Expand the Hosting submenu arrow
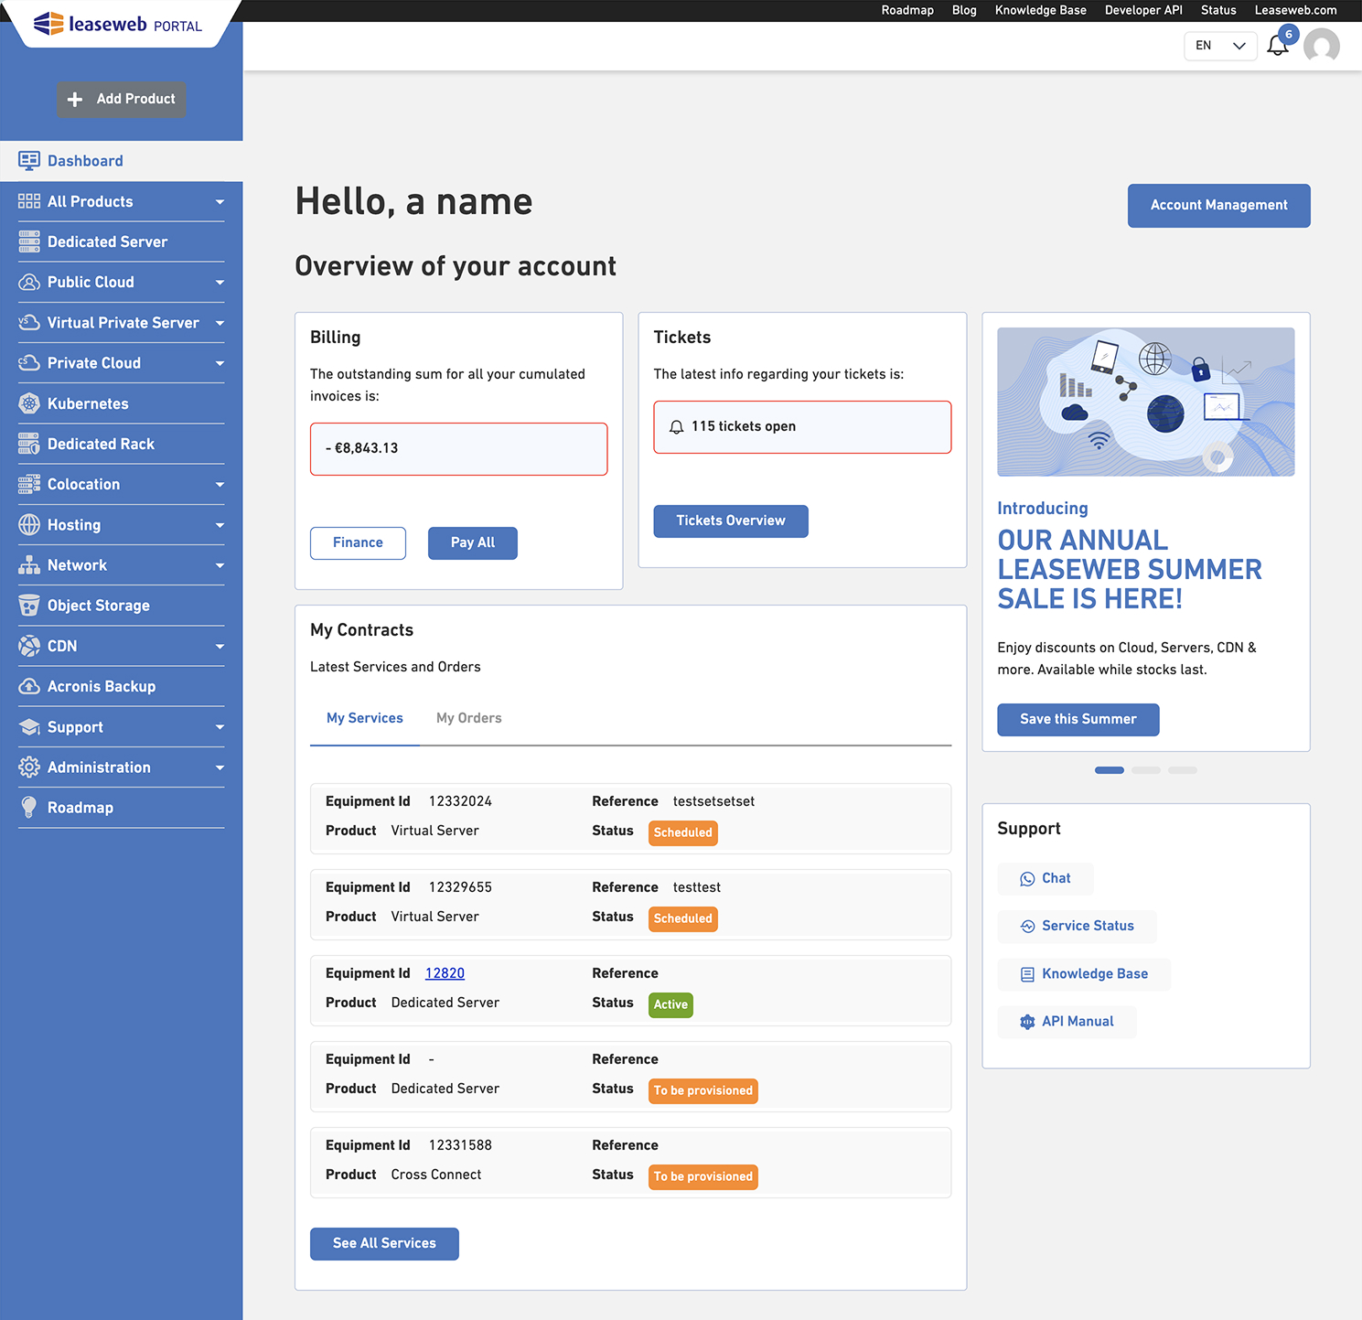 click(x=220, y=525)
